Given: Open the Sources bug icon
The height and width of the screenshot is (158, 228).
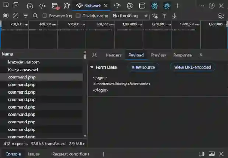Looking at the screenshot, I should (x=67, y=6).
